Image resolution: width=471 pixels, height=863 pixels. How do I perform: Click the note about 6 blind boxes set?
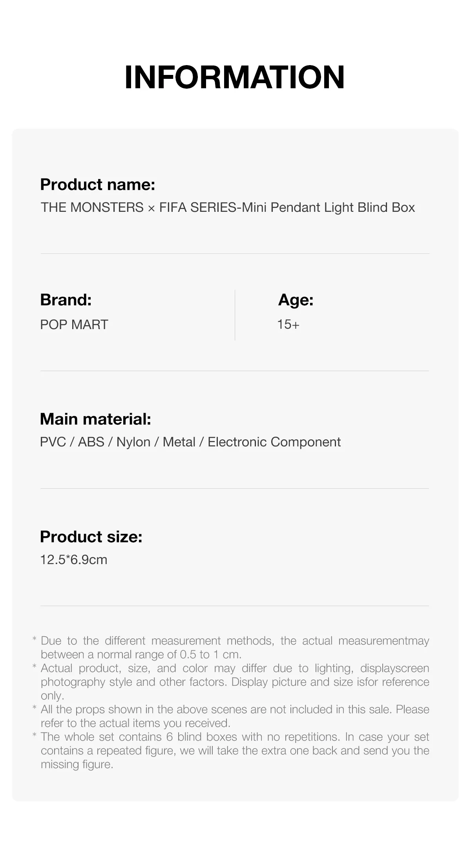[235, 750]
